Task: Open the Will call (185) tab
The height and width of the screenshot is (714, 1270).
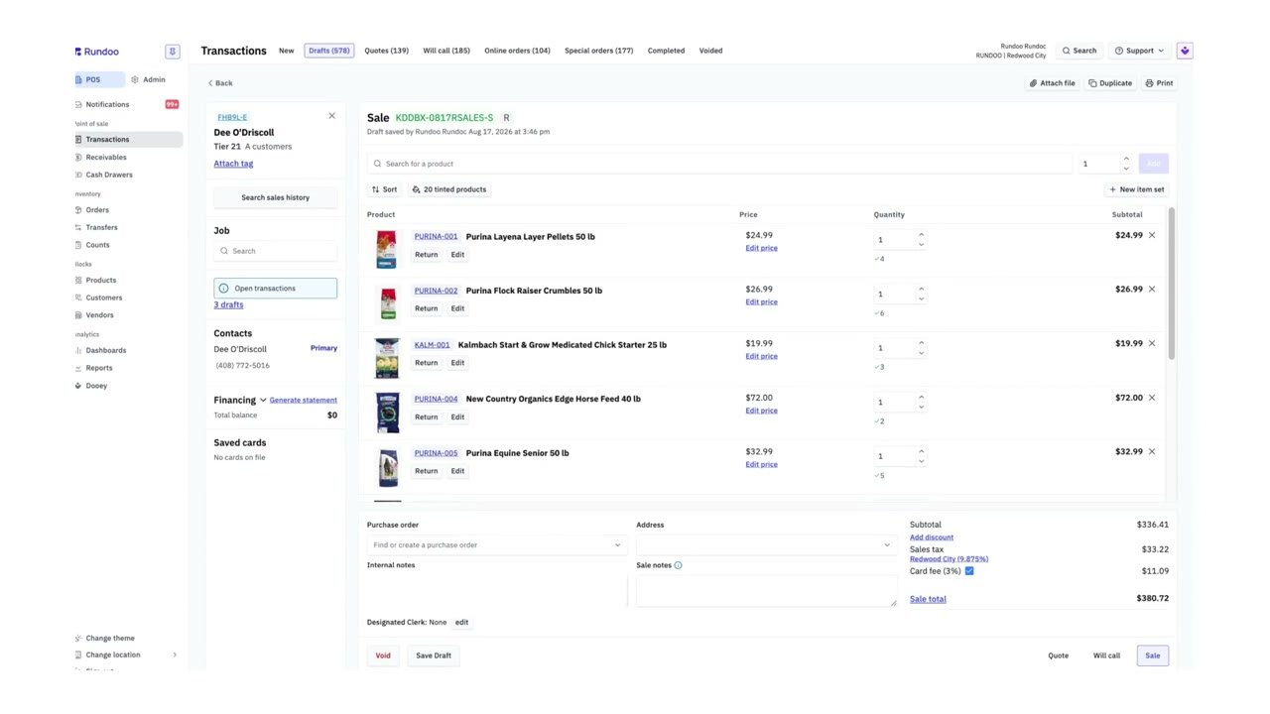Action: tap(446, 51)
